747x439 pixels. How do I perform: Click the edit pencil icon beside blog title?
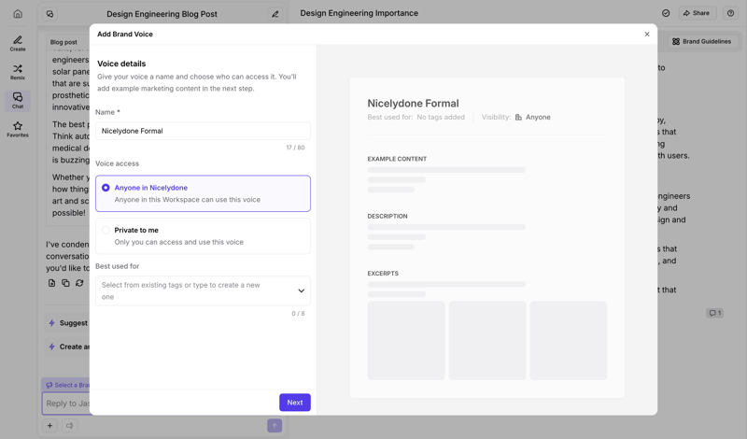275,14
